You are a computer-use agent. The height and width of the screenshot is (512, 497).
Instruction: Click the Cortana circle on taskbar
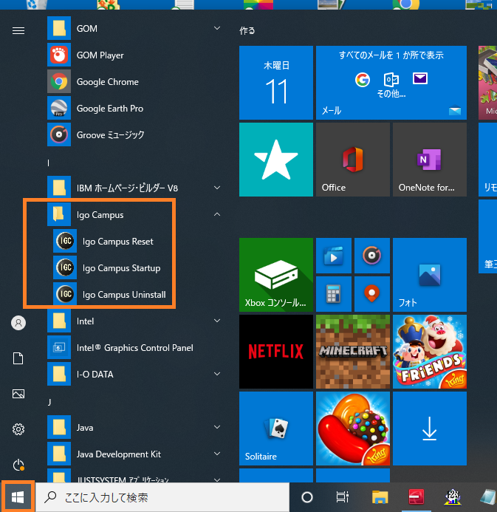click(306, 497)
